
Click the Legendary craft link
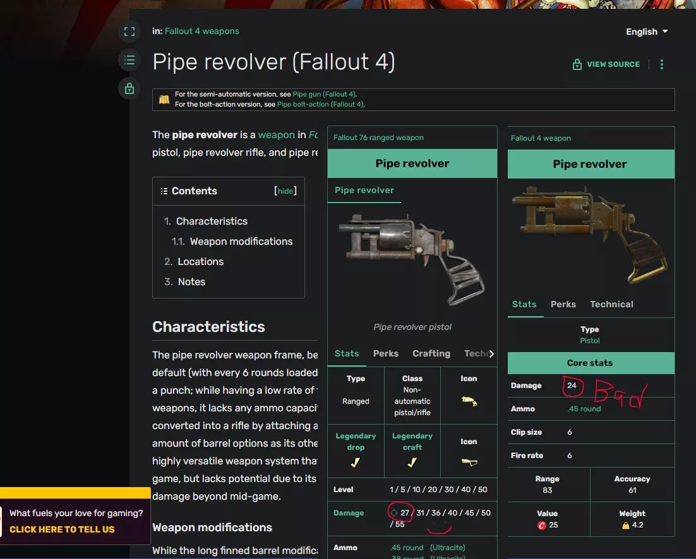412,442
